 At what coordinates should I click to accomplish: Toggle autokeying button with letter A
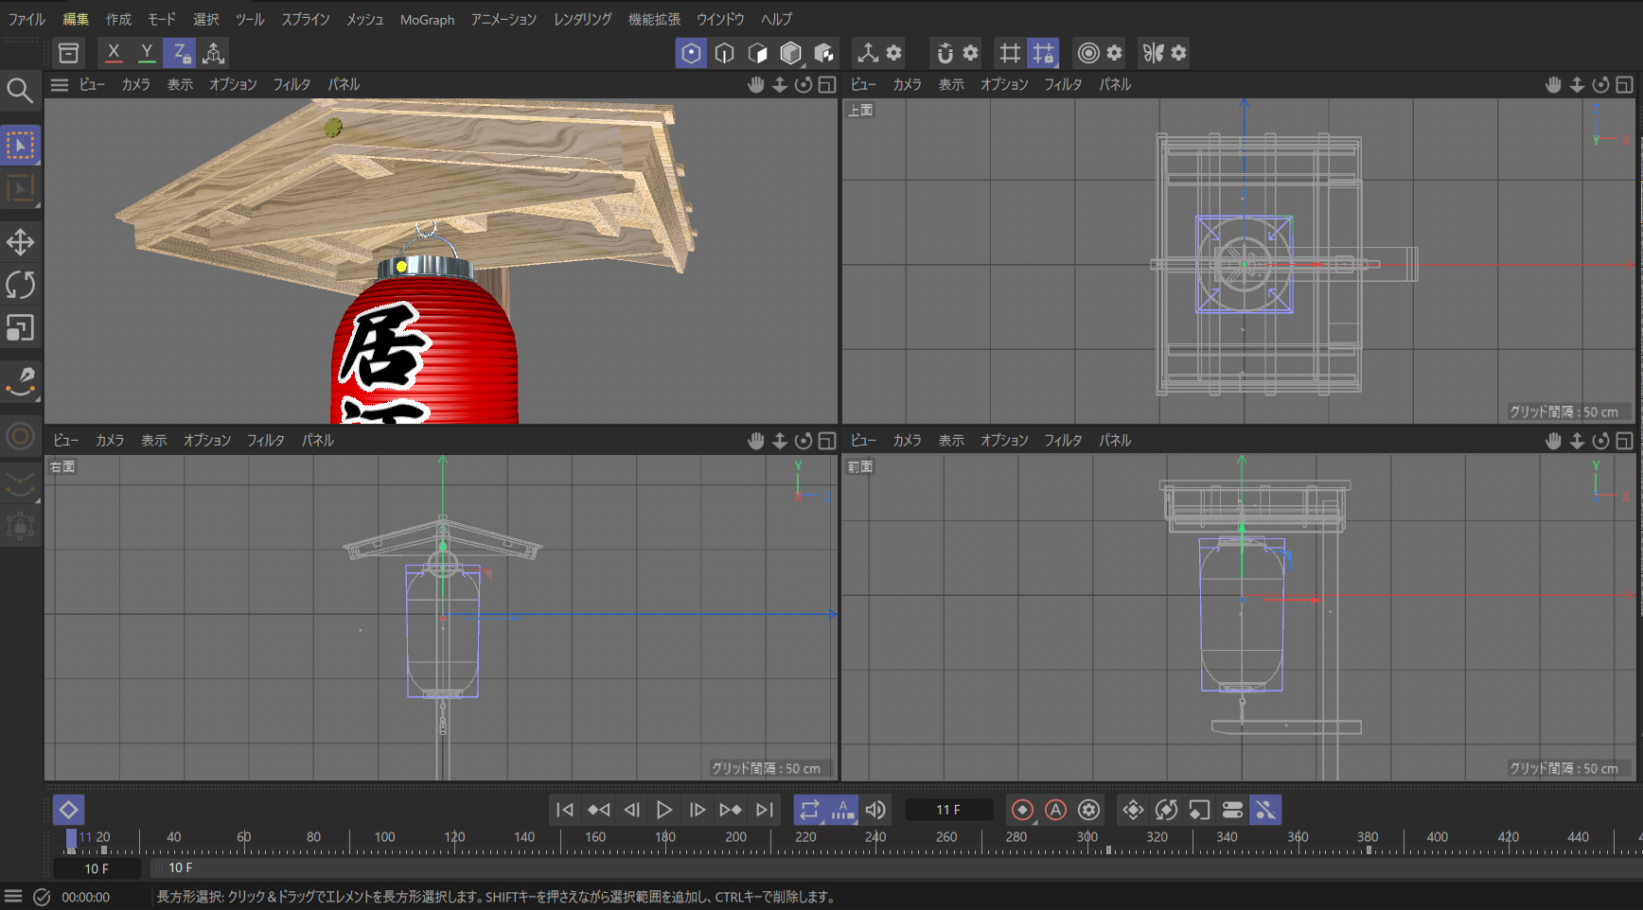pos(1055,810)
